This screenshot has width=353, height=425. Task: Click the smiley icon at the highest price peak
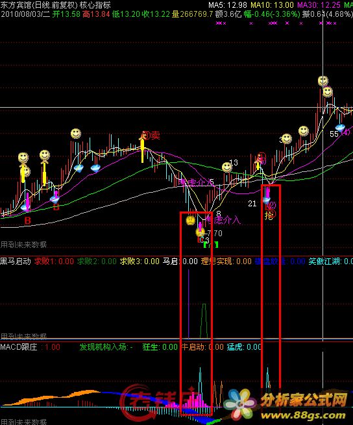323,80
